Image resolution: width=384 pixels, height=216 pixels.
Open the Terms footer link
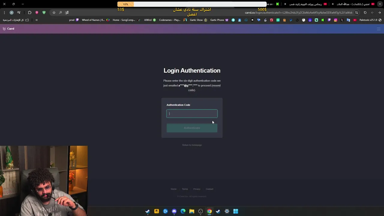click(x=185, y=189)
